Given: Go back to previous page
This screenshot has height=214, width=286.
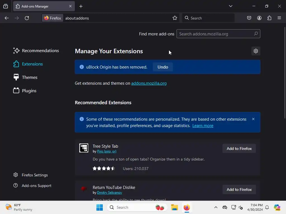Looking at the screenshot, I should click(7, 18).
